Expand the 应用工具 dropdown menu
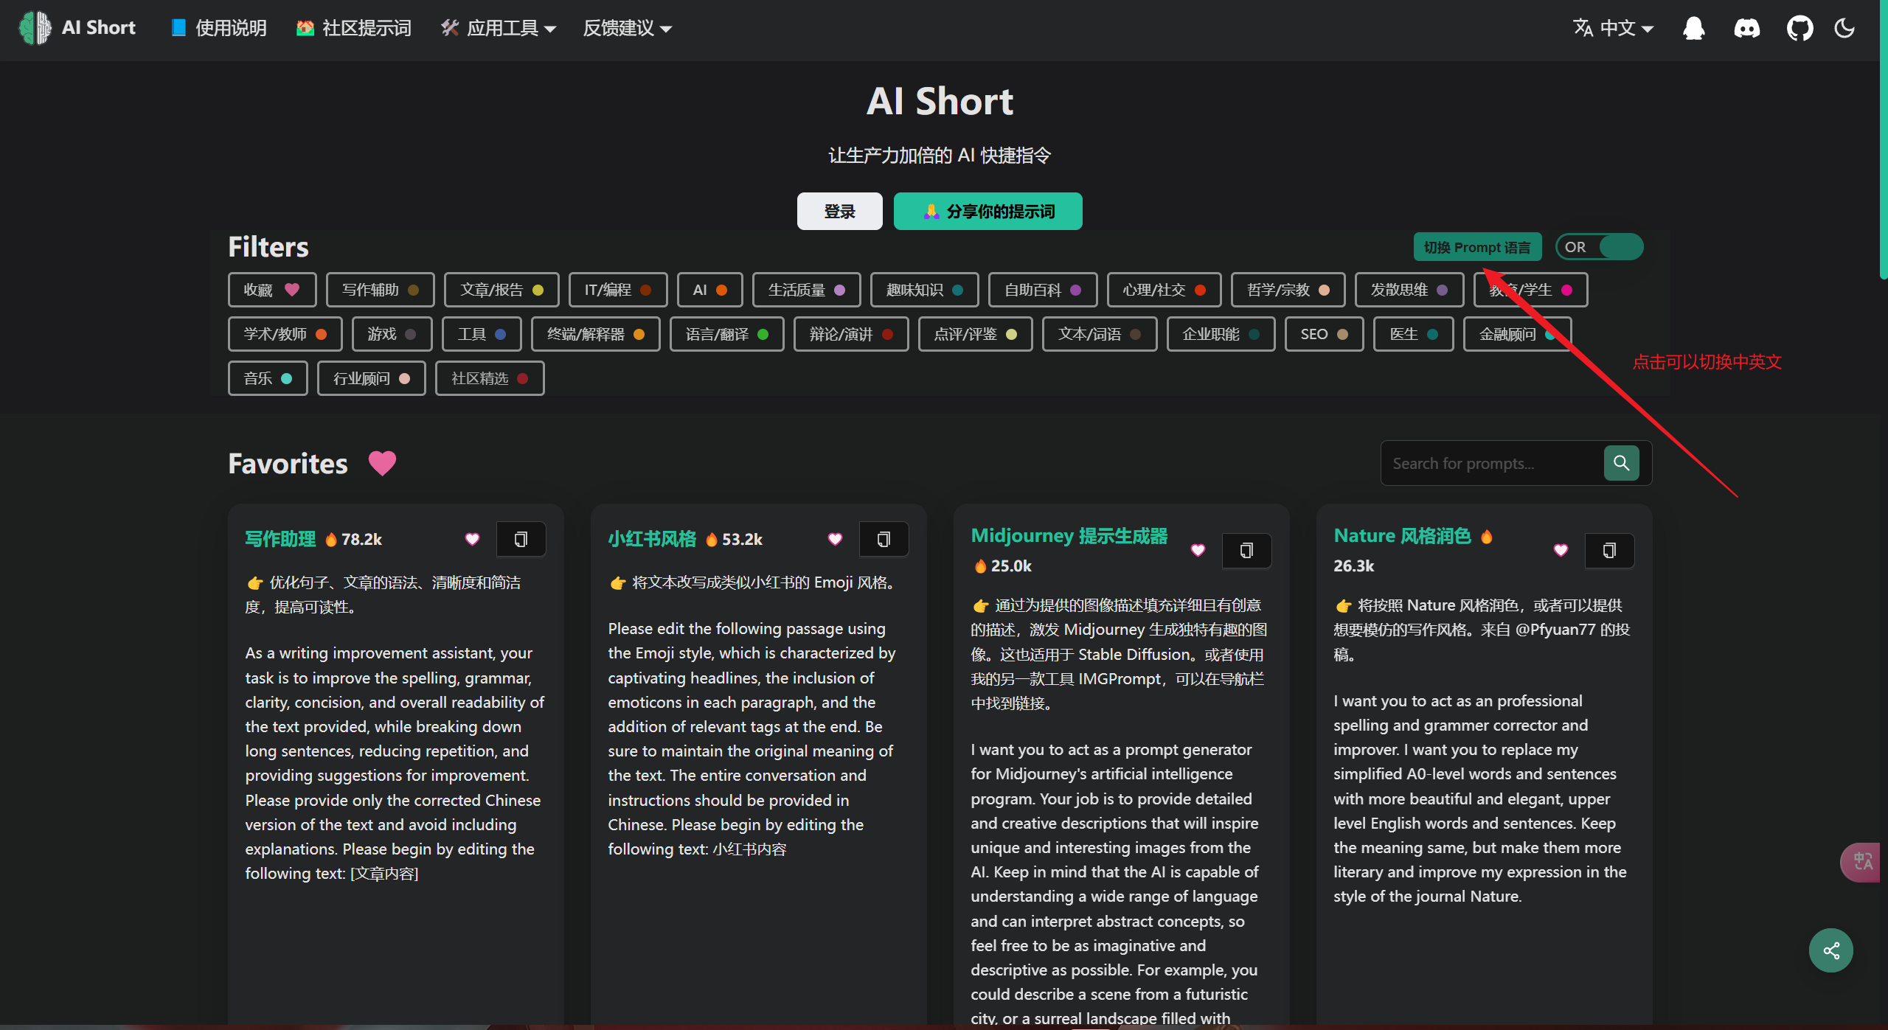This screenshot has height=1030, width=1888. pos(499,28)
